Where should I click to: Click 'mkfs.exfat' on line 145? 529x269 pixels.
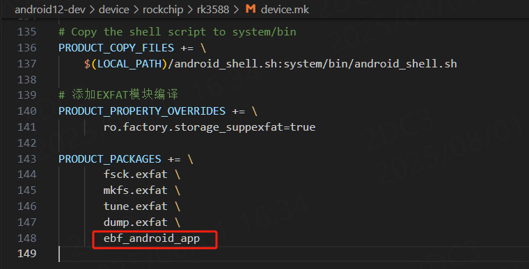[135, 190]
